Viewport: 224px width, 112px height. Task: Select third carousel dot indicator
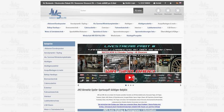(x=131, y=85)
